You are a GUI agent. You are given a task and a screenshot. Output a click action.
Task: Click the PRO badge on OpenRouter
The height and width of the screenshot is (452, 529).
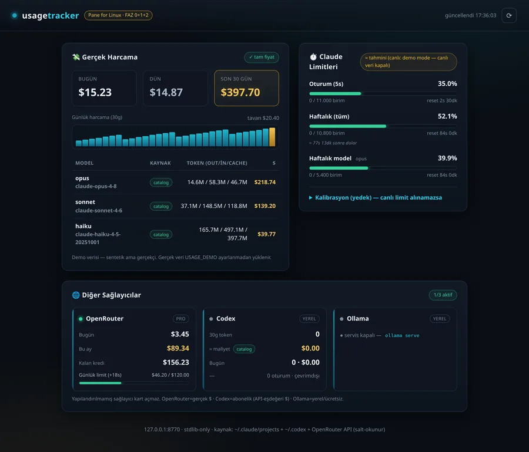tap(180, 319)
